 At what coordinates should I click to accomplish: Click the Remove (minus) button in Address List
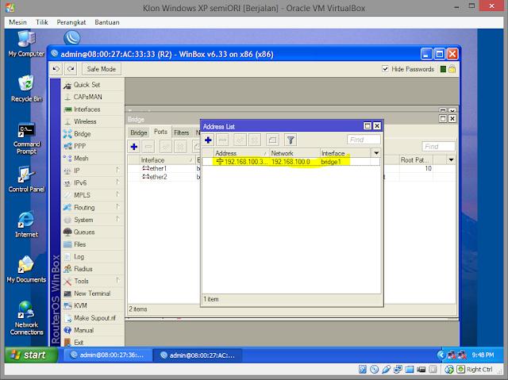pos(223,140)
